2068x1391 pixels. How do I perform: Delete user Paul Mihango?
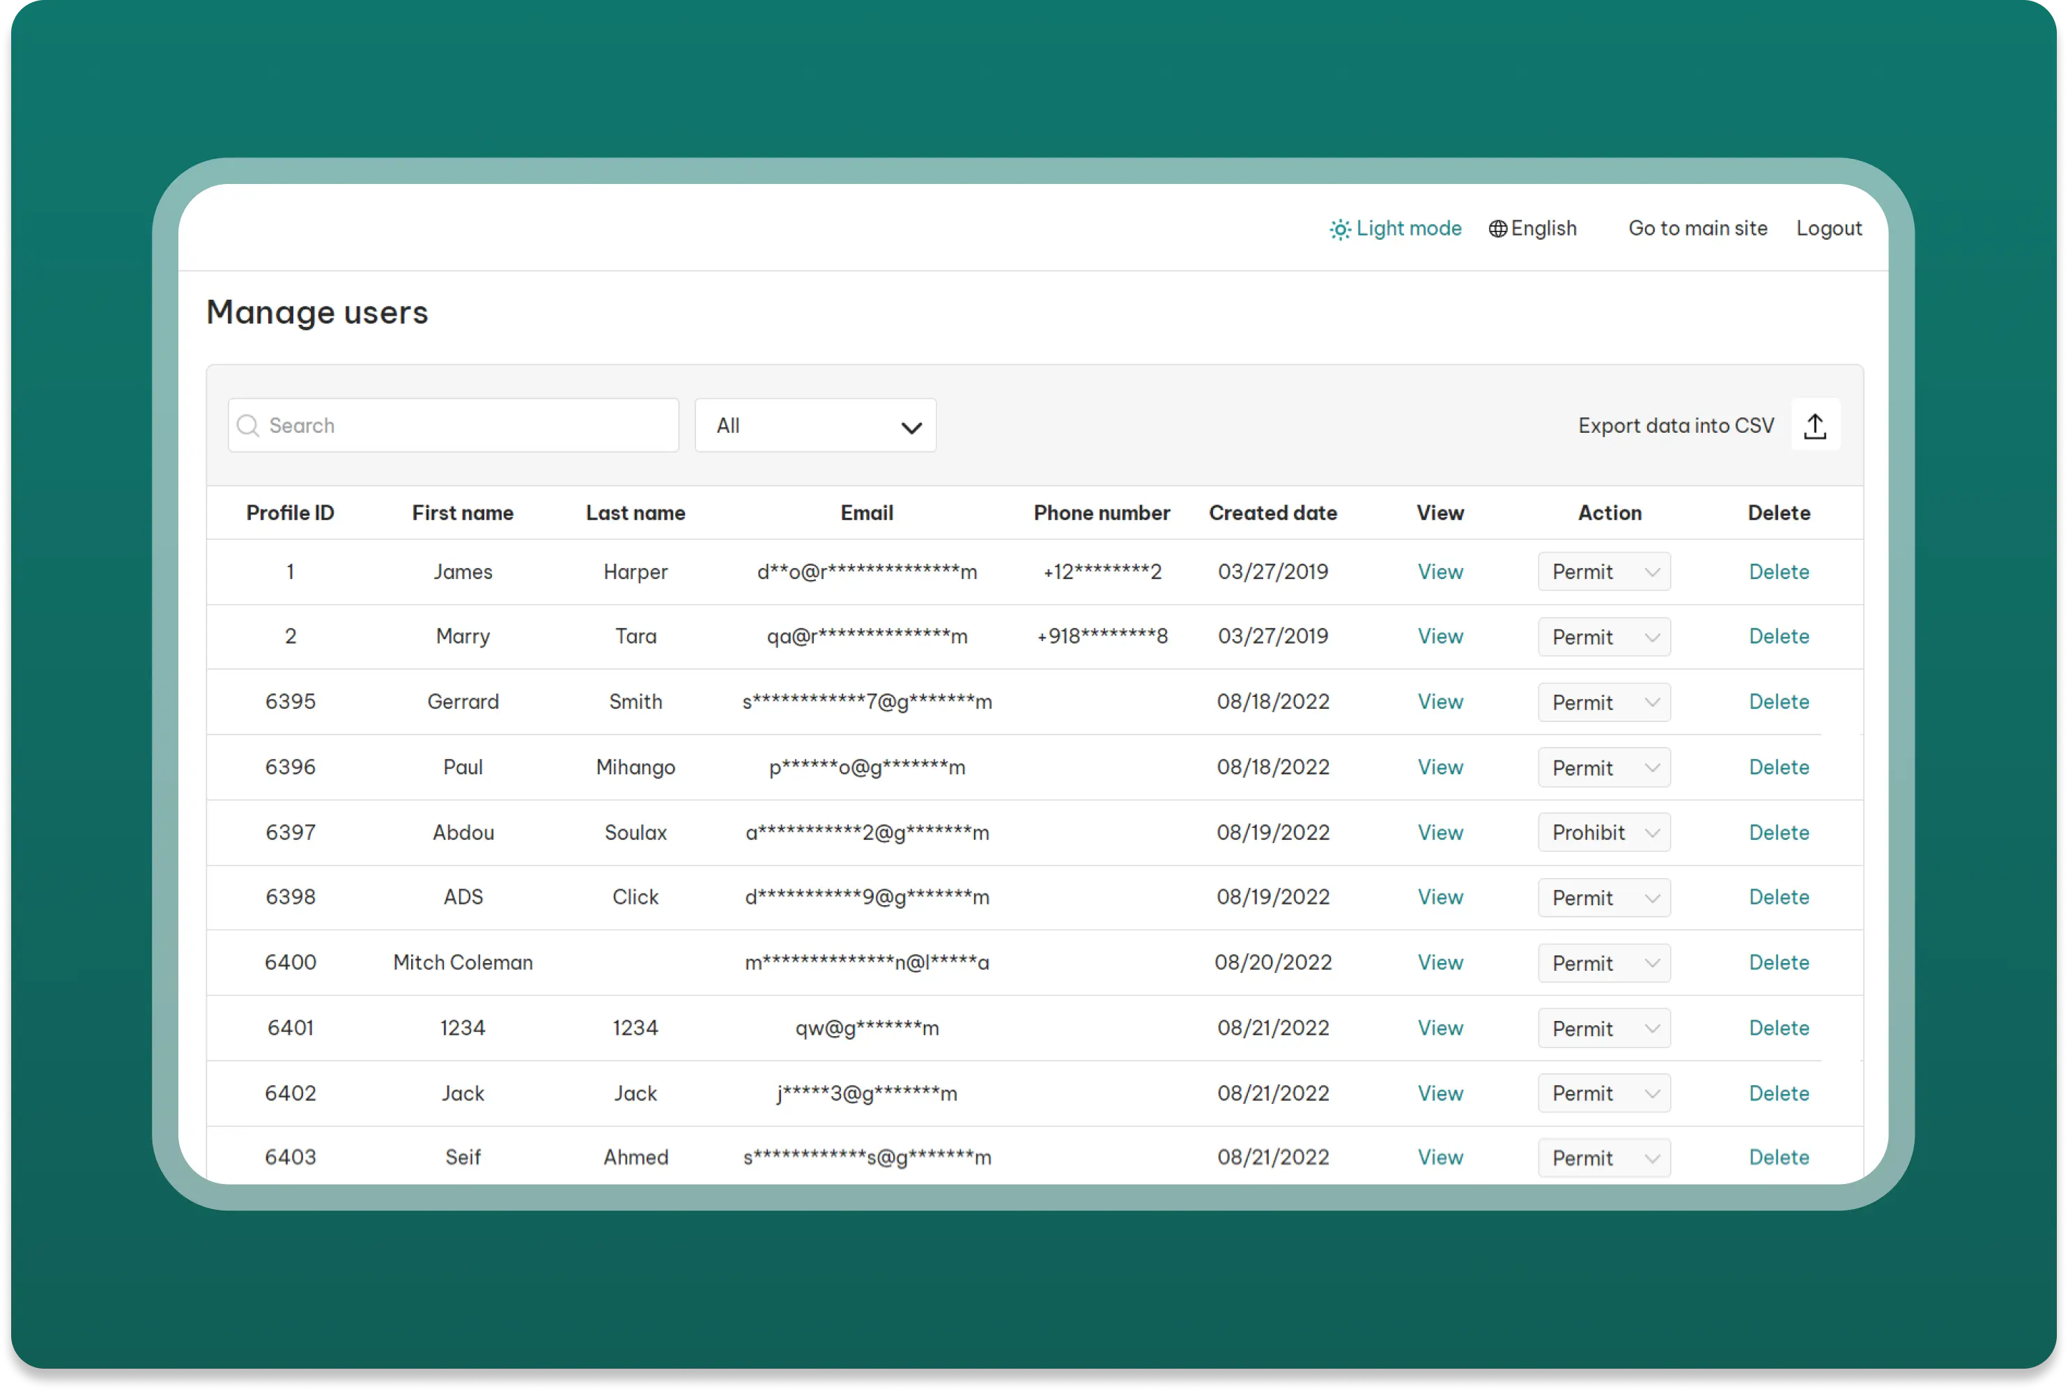click(1778, 767)
